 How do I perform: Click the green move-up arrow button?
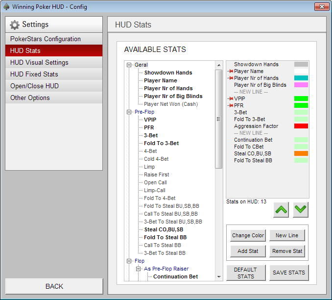tap(281, 210)
